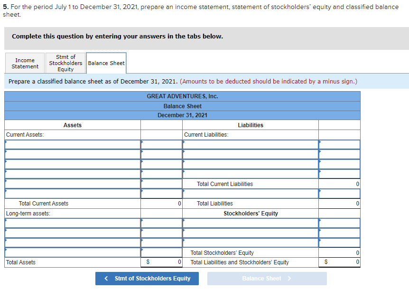Open fourth Current Assets account name dropdown
This screenshot has height=289, width=409.
coord(73,174)
